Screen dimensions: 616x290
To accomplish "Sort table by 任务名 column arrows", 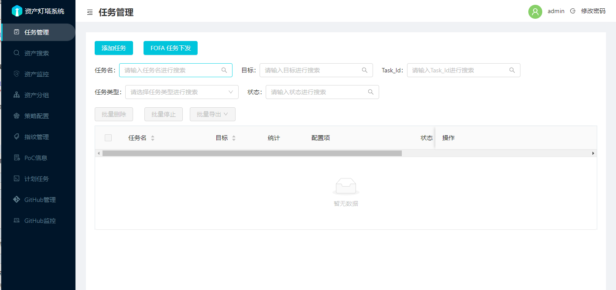I will click(153, 138).
